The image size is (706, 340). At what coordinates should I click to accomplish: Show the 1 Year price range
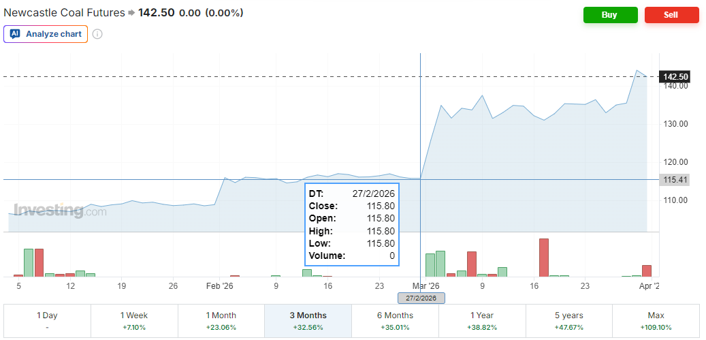[x=482, y=321]
